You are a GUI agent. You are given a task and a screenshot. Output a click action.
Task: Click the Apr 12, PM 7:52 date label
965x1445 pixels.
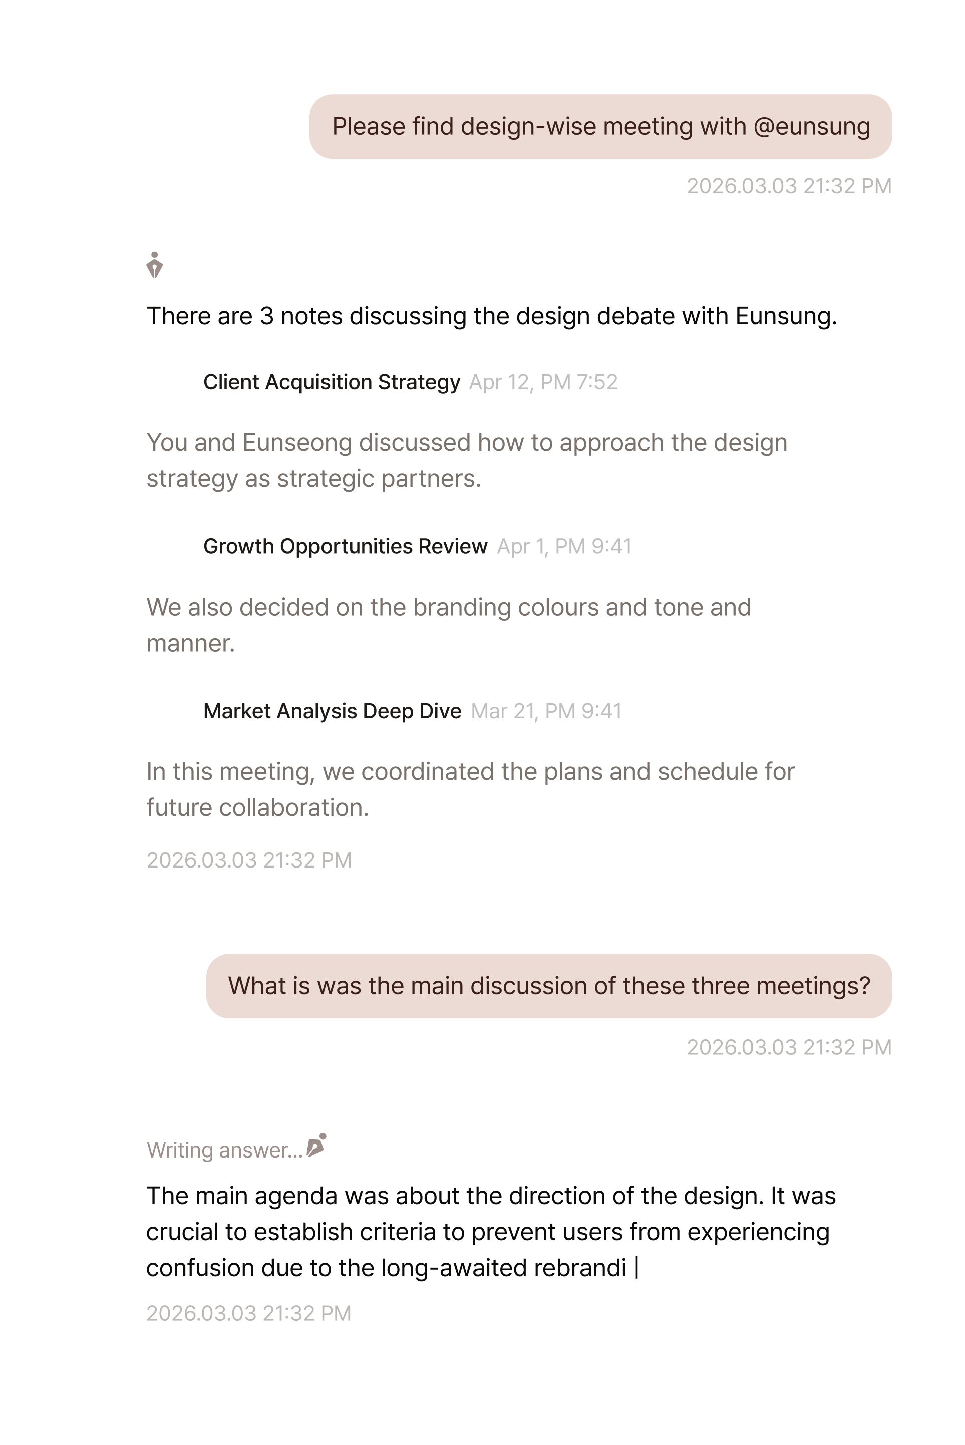[x=543, y=382]
